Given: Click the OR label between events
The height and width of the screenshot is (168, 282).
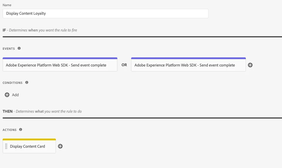Looking at the screenshot, I should [124, 65].
